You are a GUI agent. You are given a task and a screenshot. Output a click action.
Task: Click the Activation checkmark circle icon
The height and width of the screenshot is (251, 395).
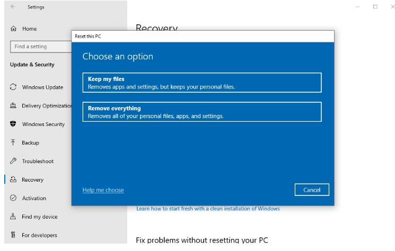13,198
